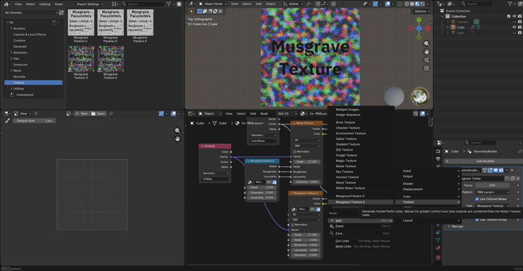Toggle camera view icon in 3D viewport
523x271 pixels.
point(426,60)
